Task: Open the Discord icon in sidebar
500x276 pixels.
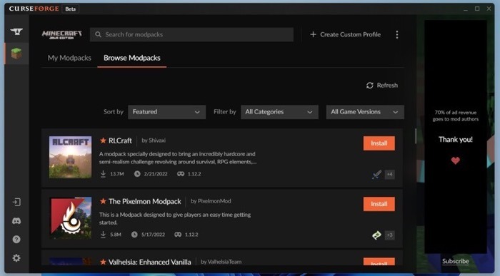Action: point(16,220)
